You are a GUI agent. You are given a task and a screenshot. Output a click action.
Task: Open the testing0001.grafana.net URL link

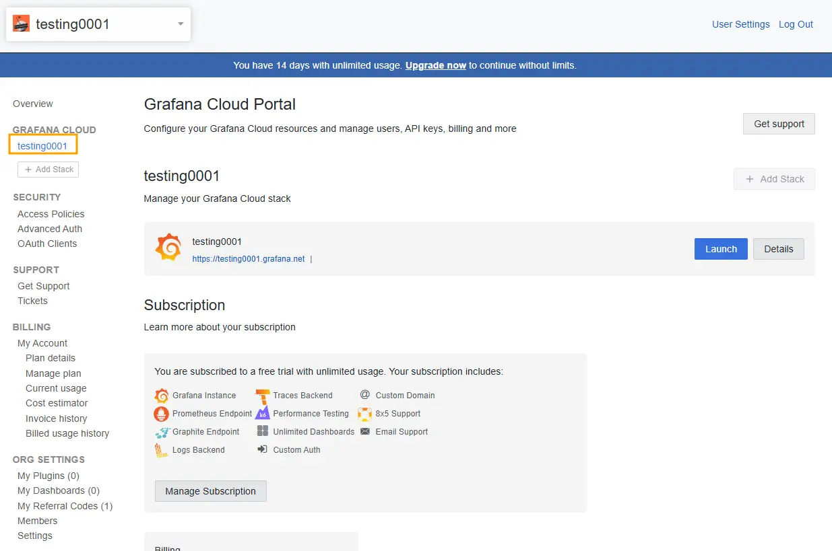249,258
